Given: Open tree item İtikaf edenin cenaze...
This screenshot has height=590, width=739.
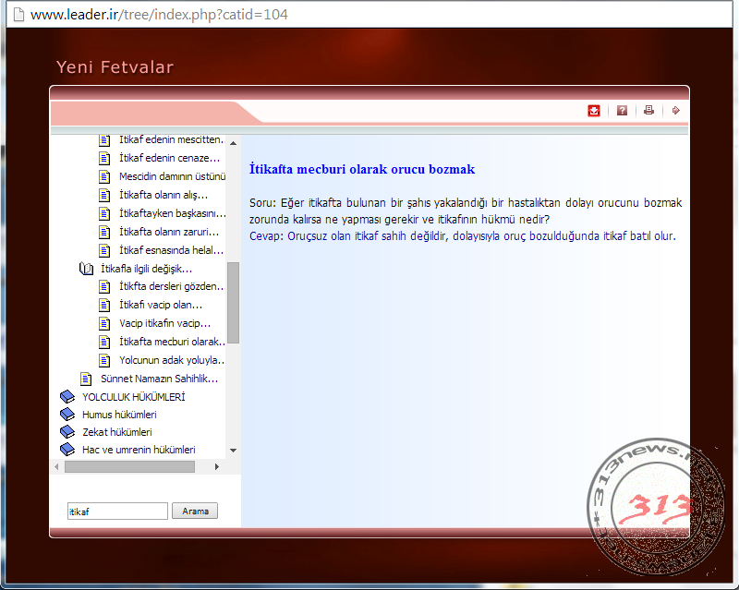Looking at the screenshot, I should (169, 158).
